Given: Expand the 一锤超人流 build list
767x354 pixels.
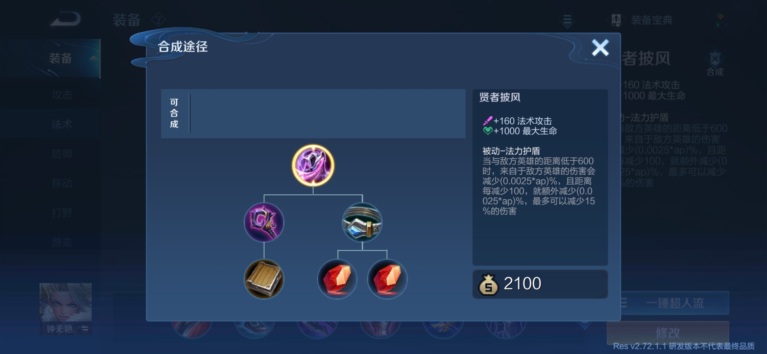Looking at the screenshot, I should click(674, 303).
